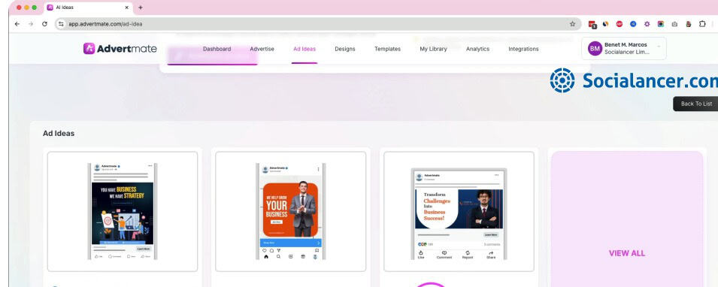Open My Library tab
The width and height of the screenshot is (718, 287).
(x=433, y=49)
